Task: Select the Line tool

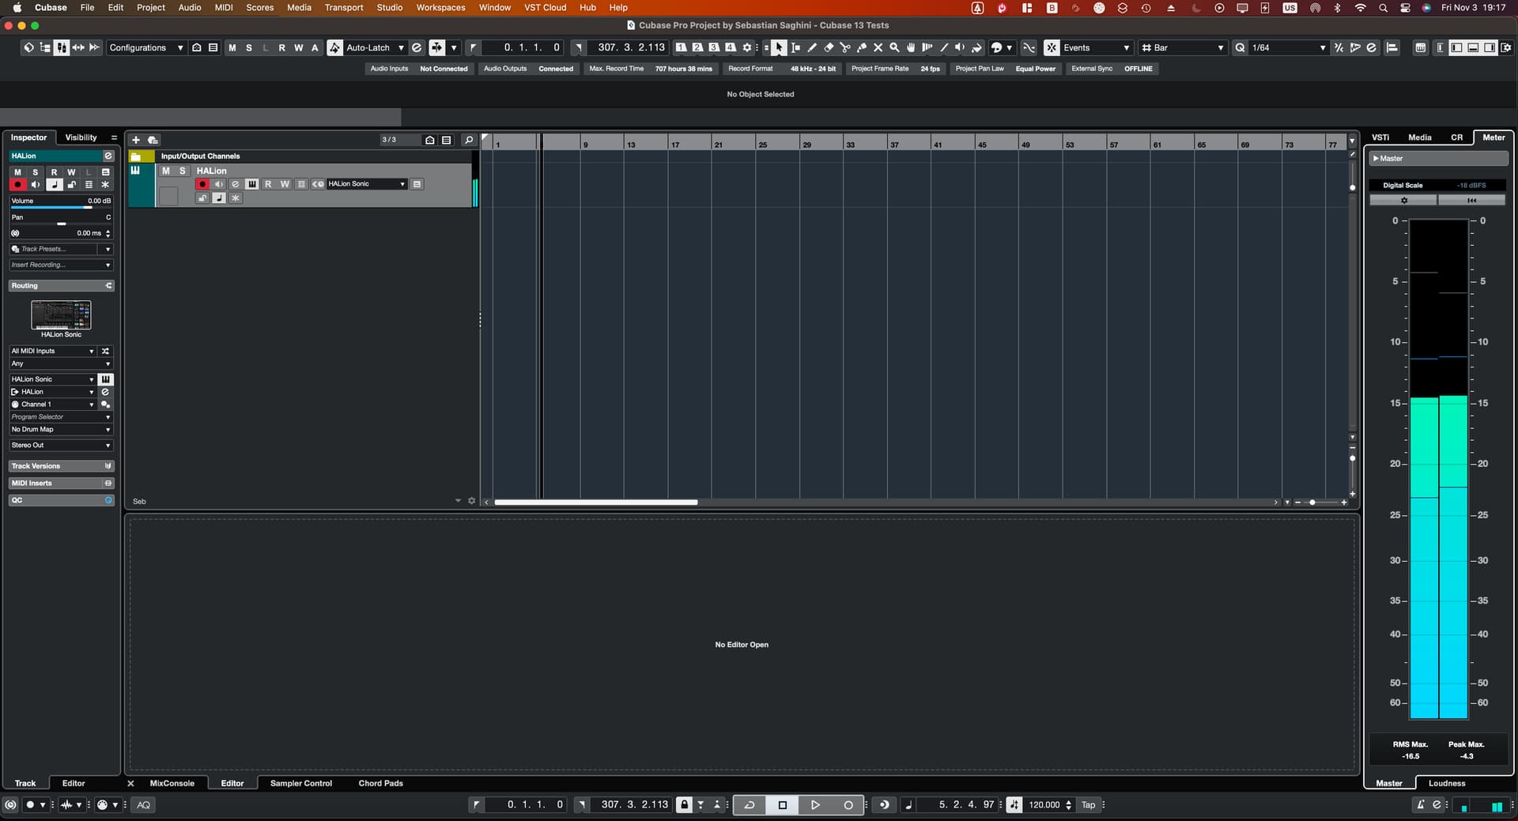Action: (x=944, y=47)
